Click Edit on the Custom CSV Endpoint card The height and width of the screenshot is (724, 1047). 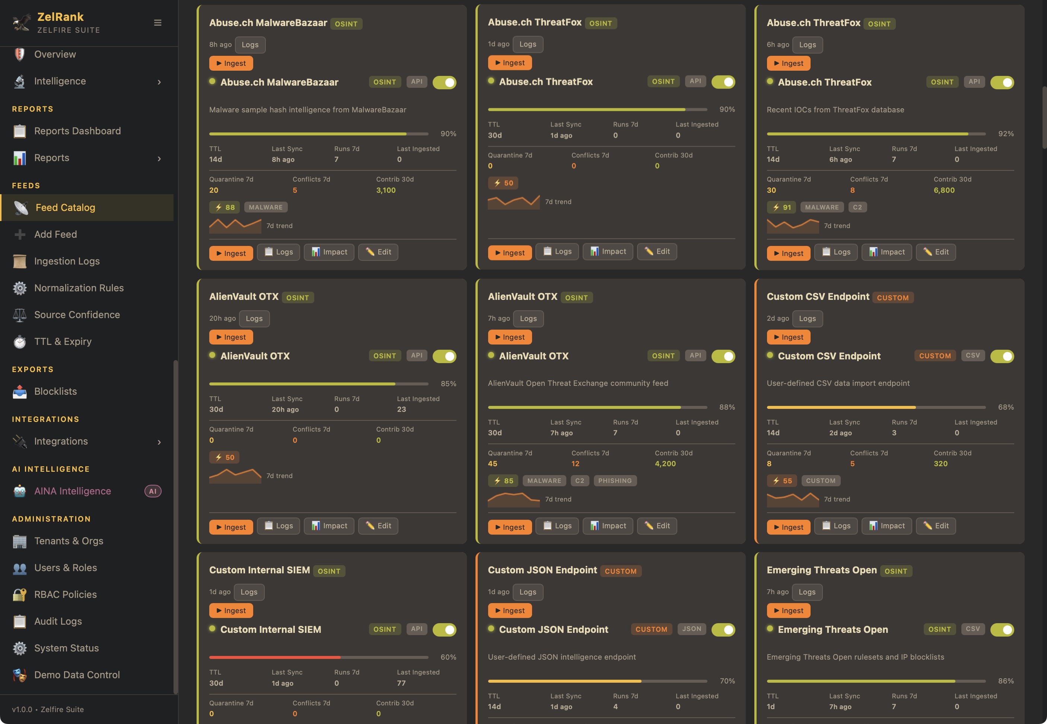tap(935, 526)
